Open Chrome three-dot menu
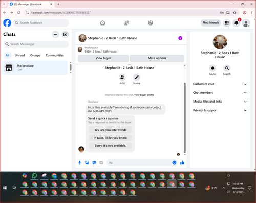256x203 pixels. coord(252,13)
